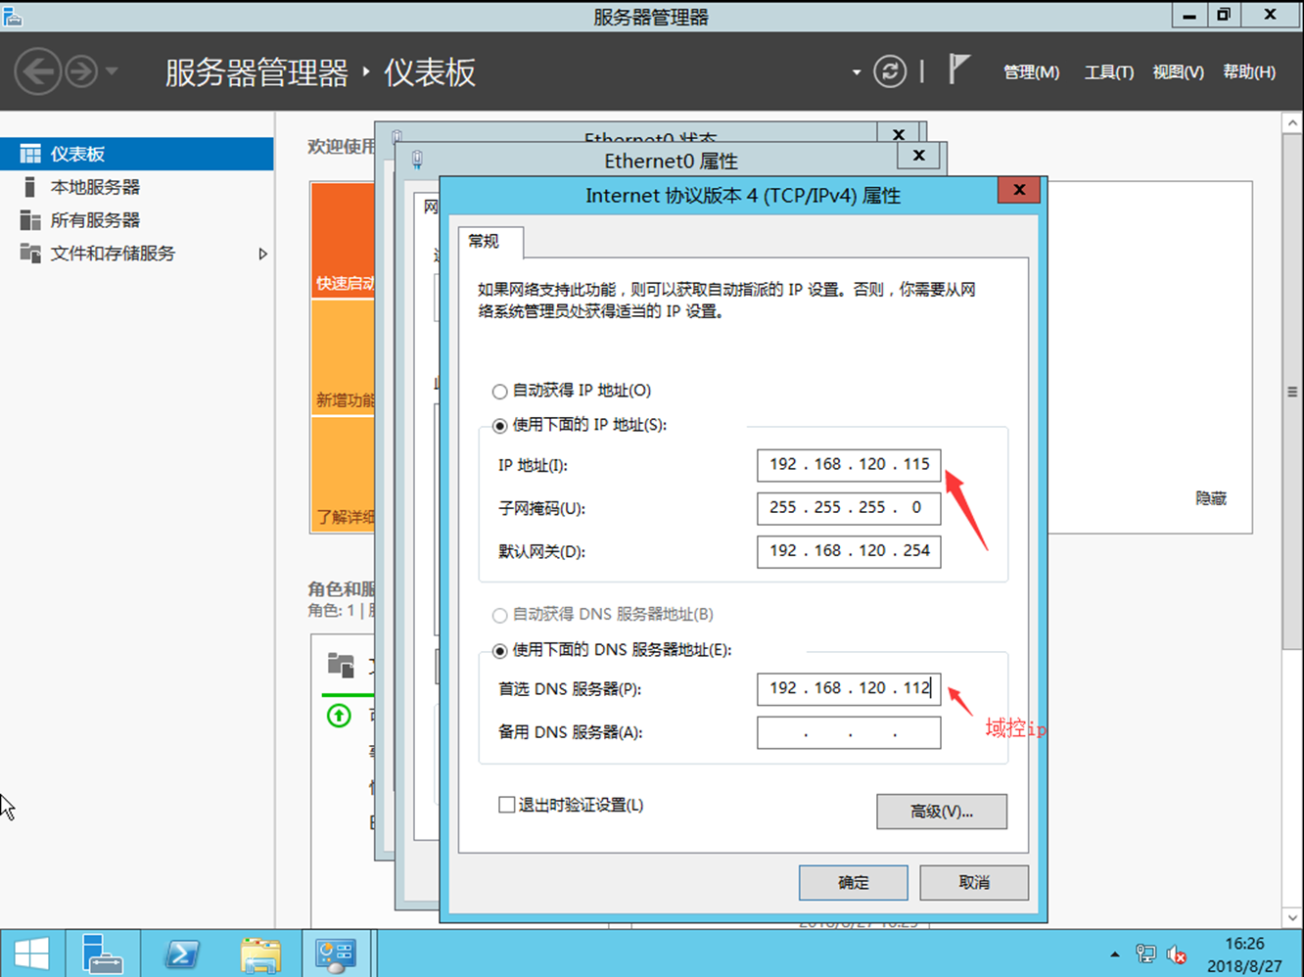The image size is (1304, 977).
Task: Select 所有服务器 in the sidebar
Action: (137, 220)
